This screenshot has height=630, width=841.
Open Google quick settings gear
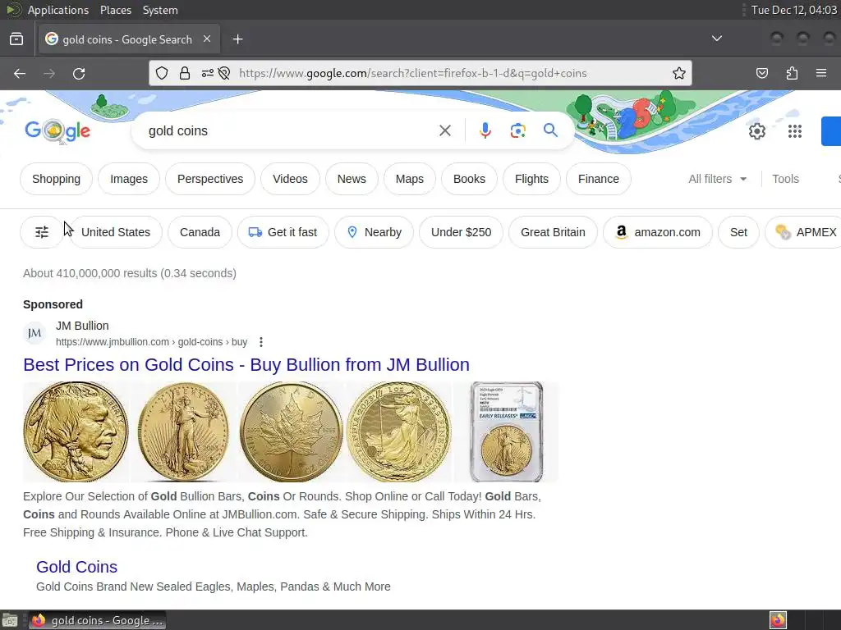point(756,131)
